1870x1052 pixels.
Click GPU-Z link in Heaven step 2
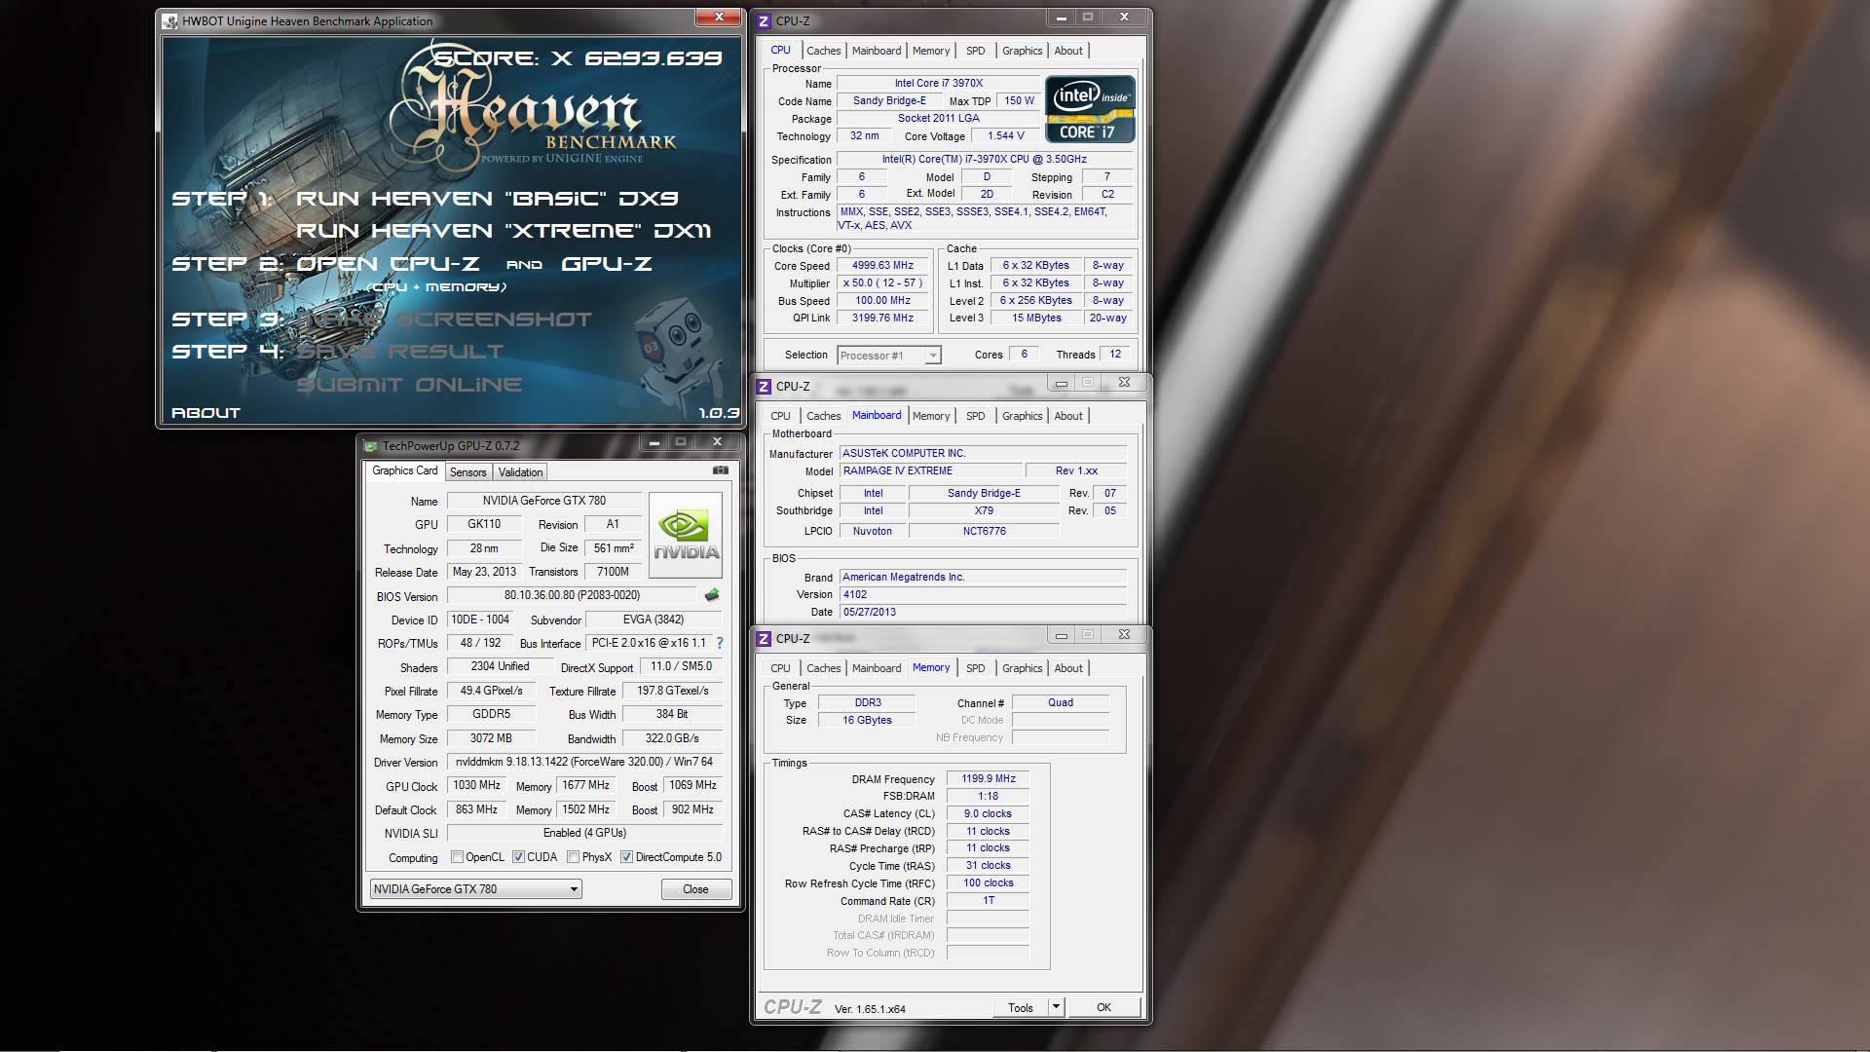pos(607,264)
